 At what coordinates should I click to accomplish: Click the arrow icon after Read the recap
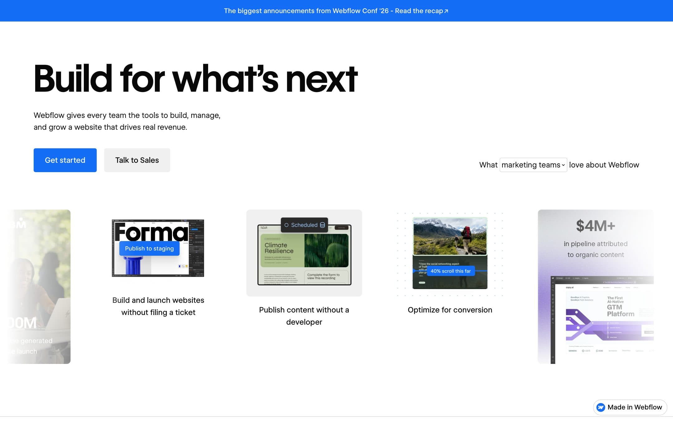(446, 11)
